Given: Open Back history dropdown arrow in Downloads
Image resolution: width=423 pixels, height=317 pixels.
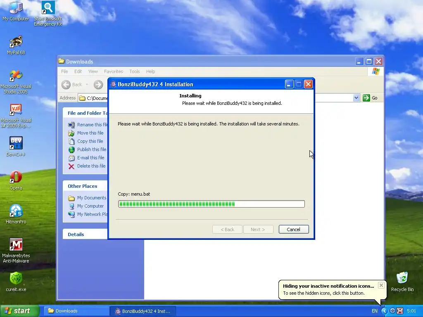Looking at the screenshot, I should click(87, 85).
